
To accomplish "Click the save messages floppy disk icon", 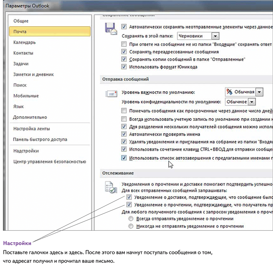I will (111, 30).
